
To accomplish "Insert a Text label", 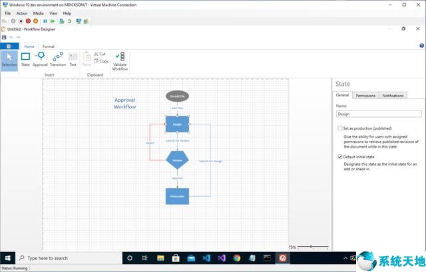I will (x=73, y=60).
